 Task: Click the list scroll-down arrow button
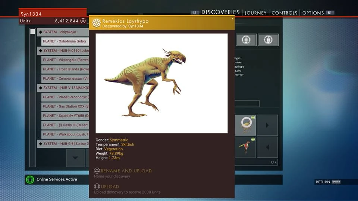[x=75, y=158]
